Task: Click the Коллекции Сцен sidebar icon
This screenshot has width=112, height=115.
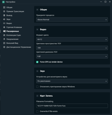Action: pos(4,35)
